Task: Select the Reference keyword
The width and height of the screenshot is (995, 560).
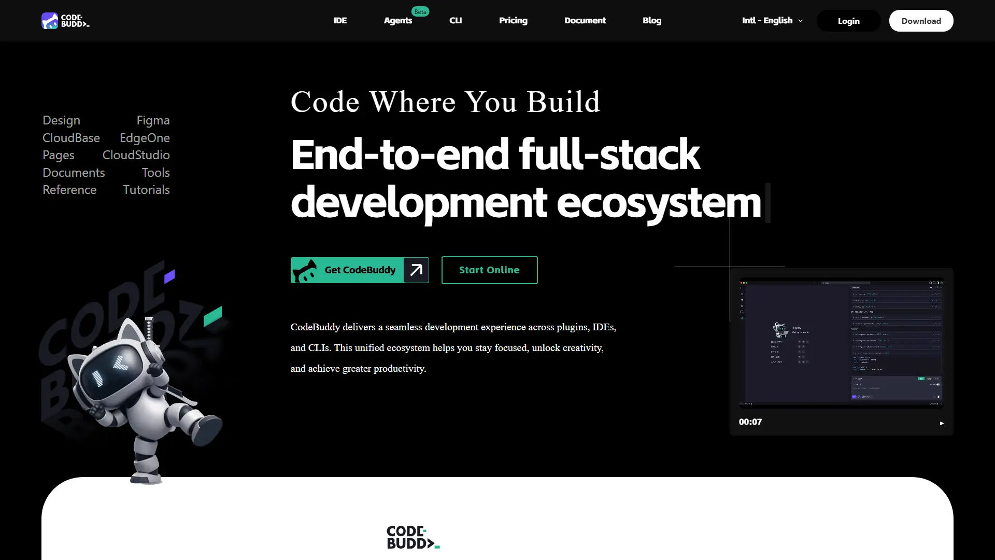Action: point(69,190)
